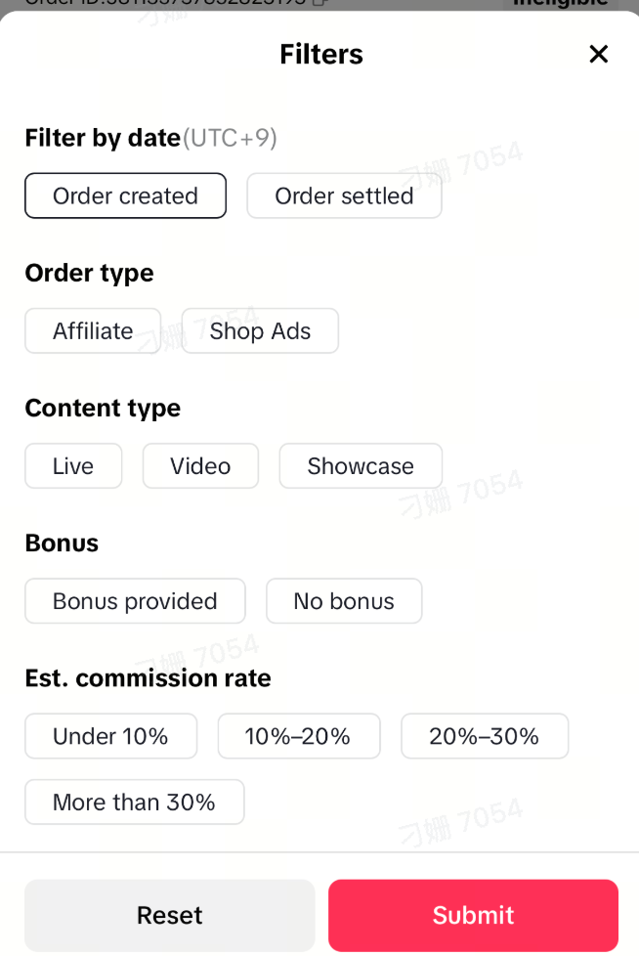The image size is (639, 956).
Task: Select the Order created date filter
Action: (x=125, y=196)
